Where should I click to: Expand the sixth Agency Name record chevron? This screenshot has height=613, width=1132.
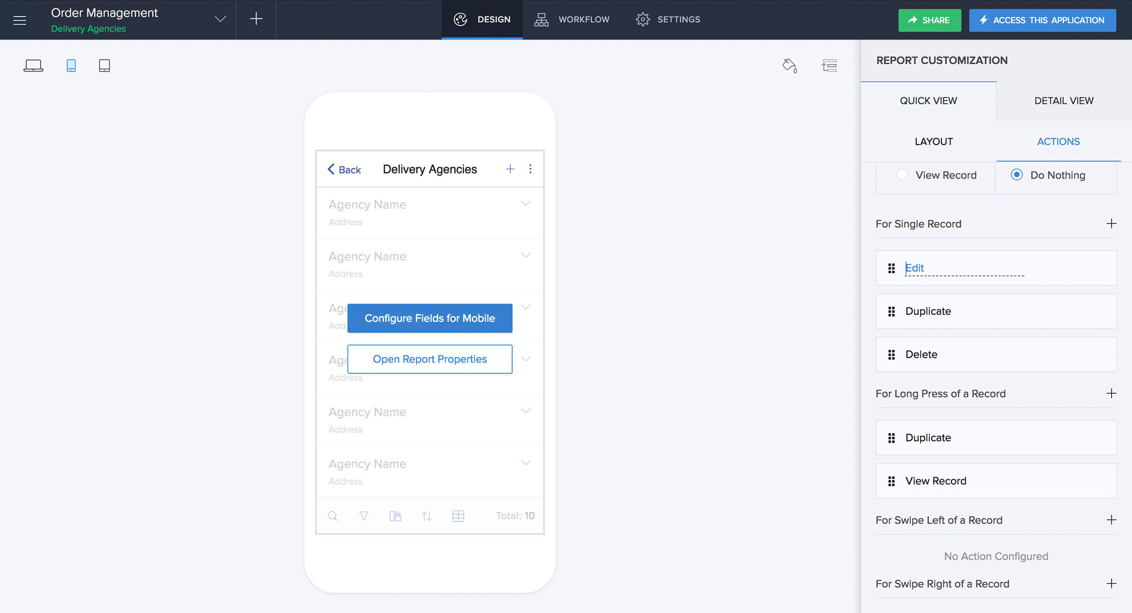pos(526,462)
